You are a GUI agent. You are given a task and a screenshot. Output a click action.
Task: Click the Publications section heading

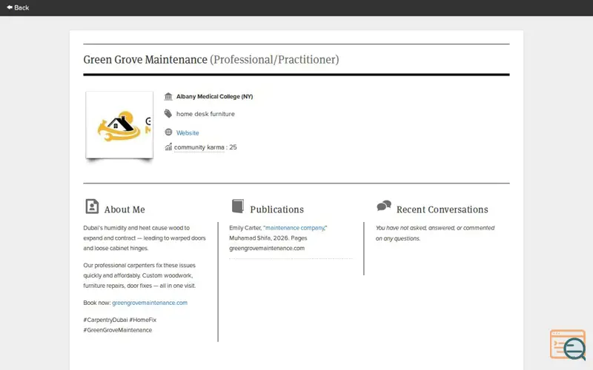pyautogui.click(x=276, y=209)
